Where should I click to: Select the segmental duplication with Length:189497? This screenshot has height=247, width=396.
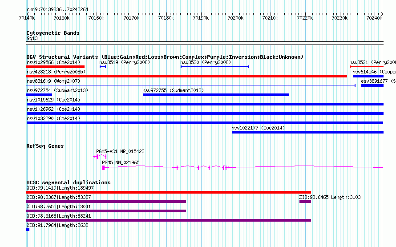point(169,192)
